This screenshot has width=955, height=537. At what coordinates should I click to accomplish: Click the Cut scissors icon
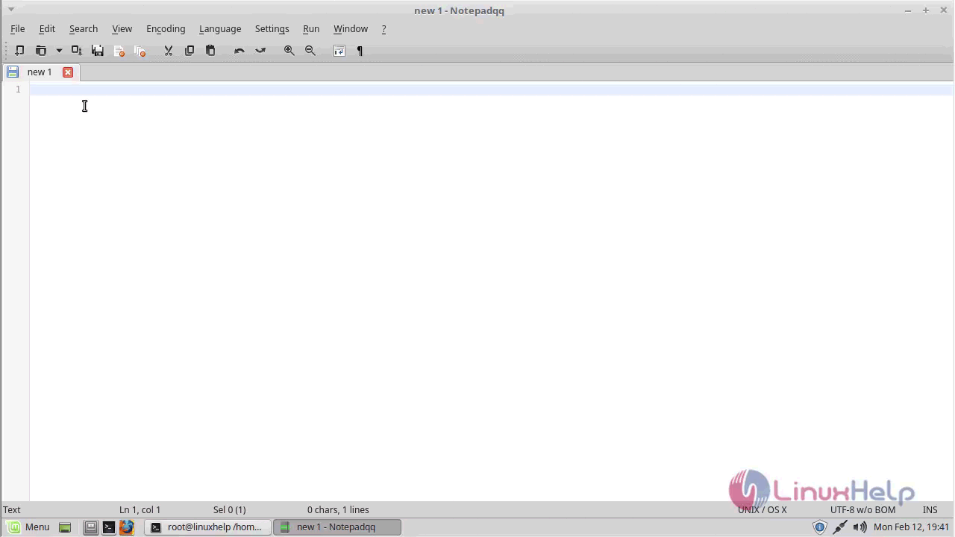tap(168, 51)
